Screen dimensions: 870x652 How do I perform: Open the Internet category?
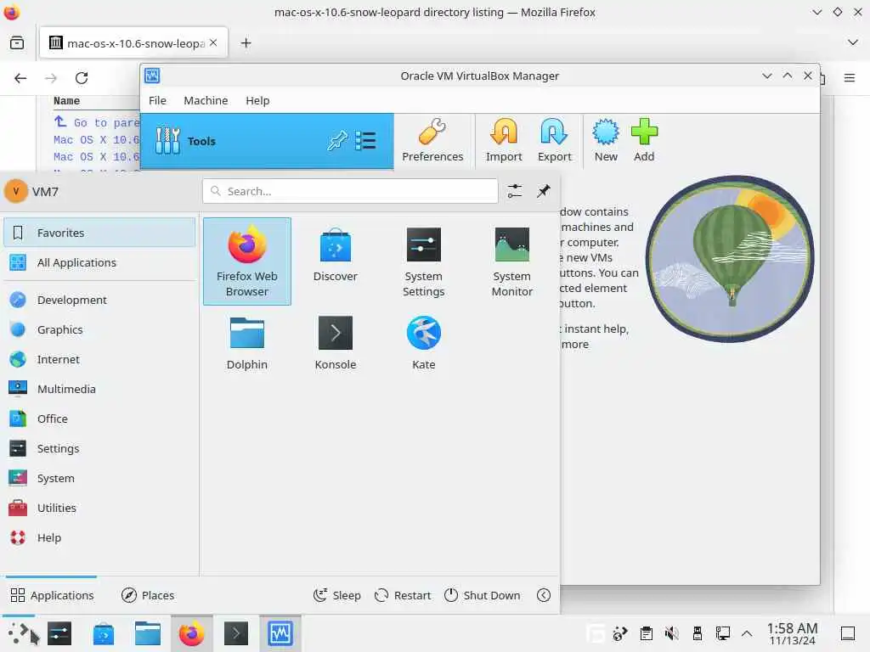coord(100,359)
